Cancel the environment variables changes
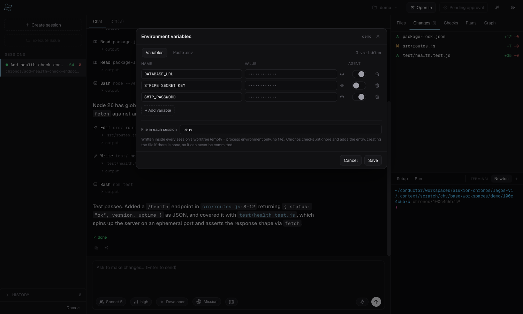Viewport: 523px width, 314px height. pyautogui.click(x=351, y=160)
